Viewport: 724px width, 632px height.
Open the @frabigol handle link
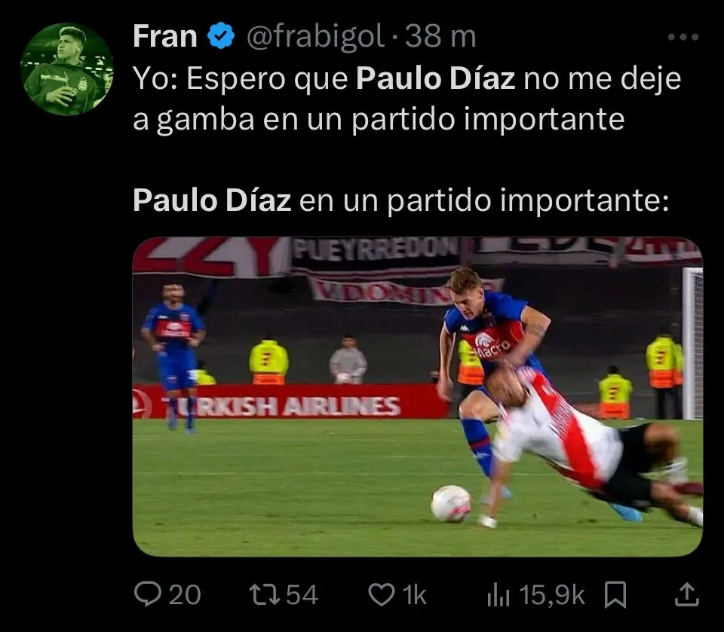[x=315, y=36]
